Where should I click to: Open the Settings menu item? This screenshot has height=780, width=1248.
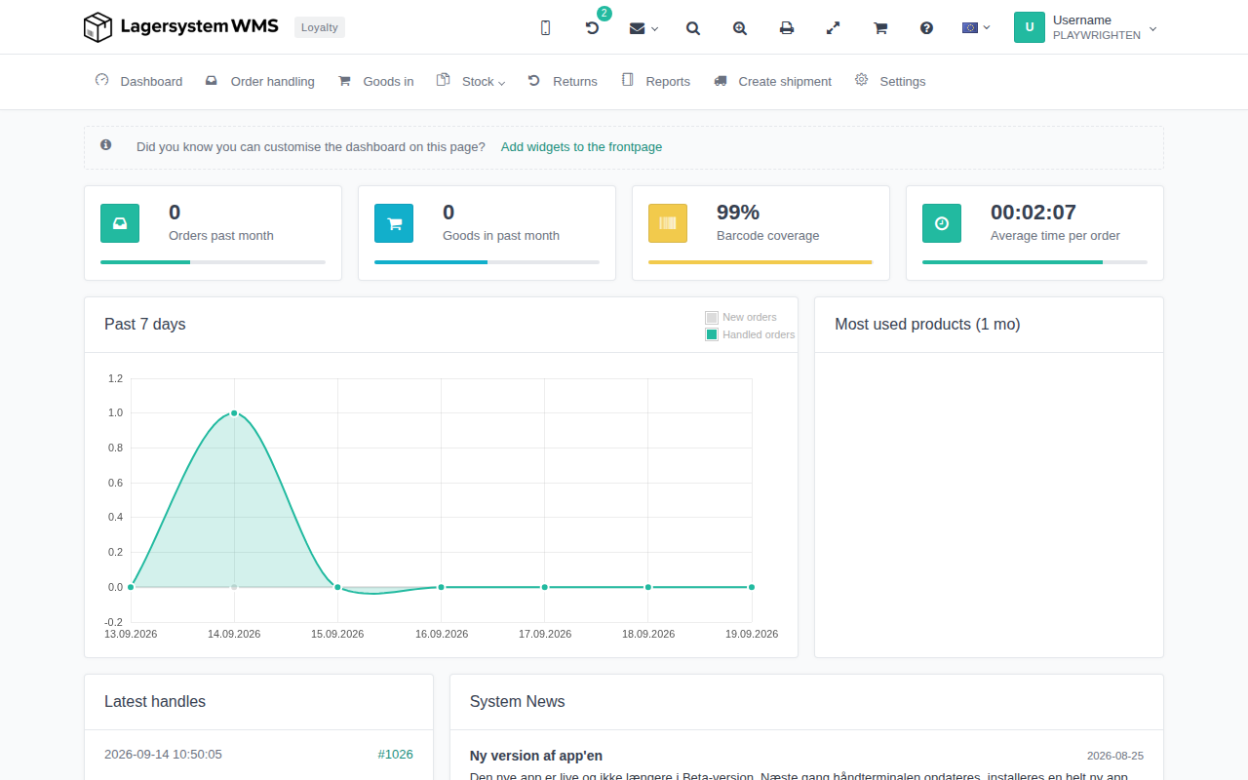pyautogui.click(x=890, y=81)
